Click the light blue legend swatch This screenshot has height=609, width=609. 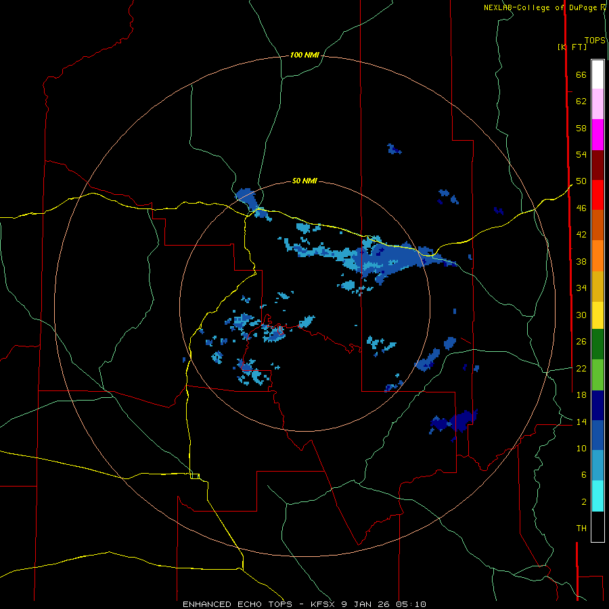[x=597, y=466]
